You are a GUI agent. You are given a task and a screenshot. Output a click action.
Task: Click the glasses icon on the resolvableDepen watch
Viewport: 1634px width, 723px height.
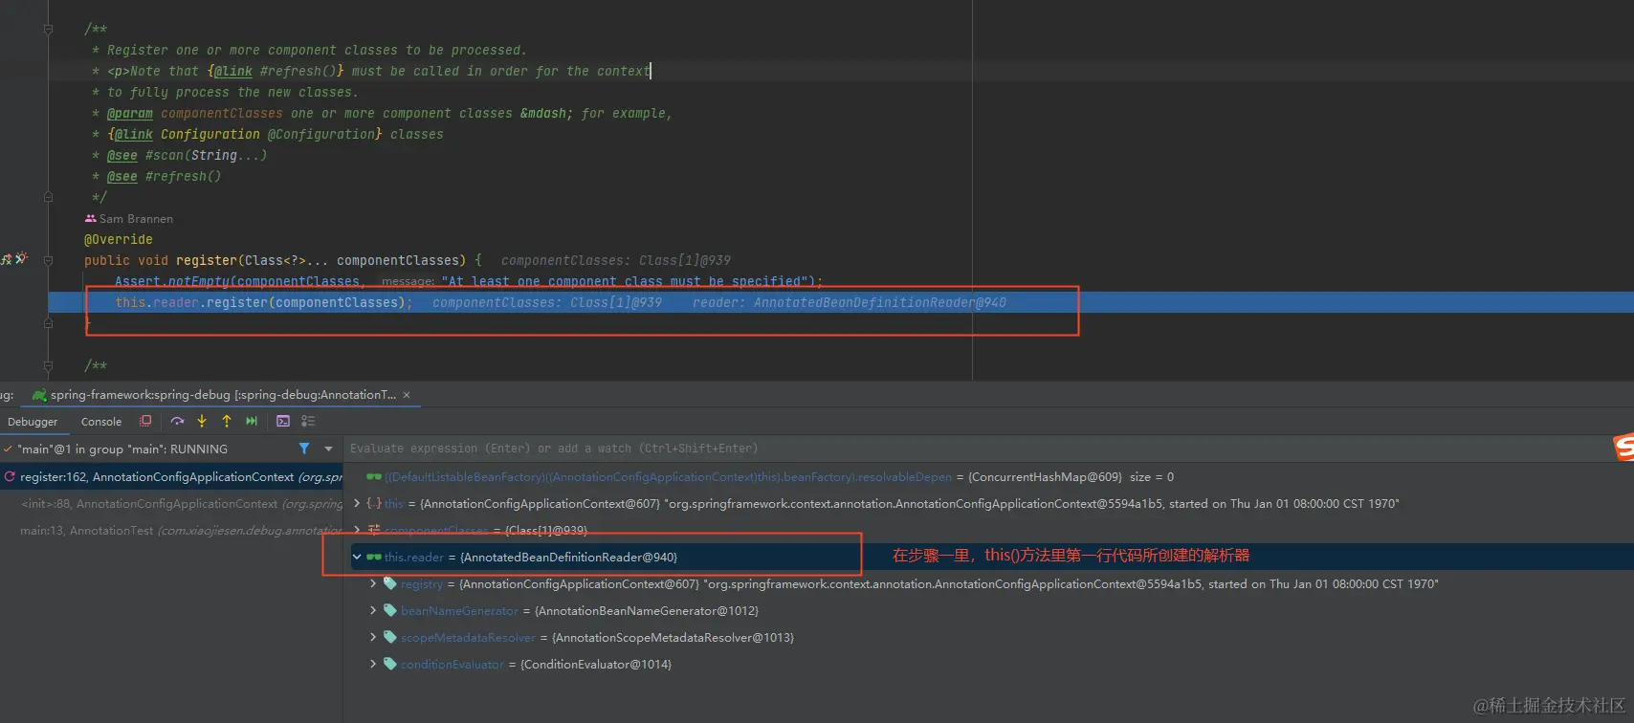pos(374,476)
